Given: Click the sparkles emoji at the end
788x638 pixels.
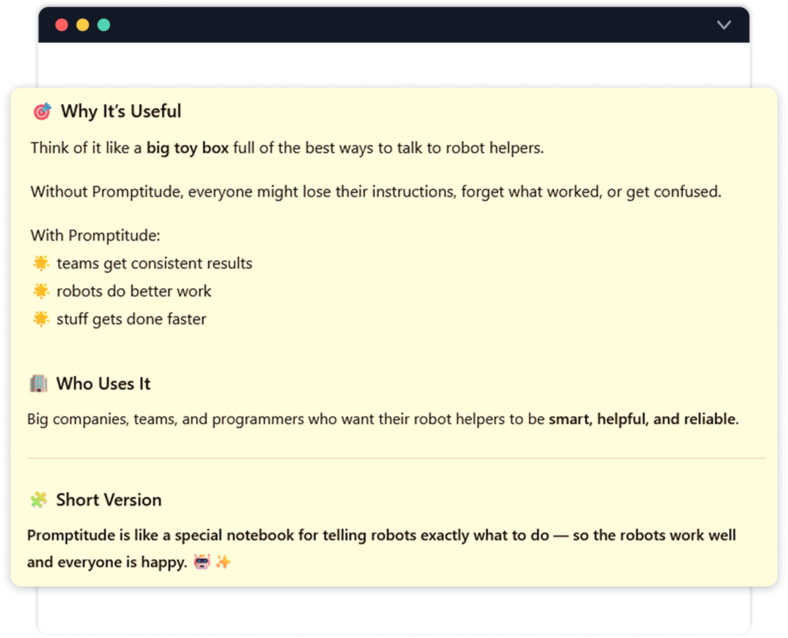Looking at the screenshot, I should [x=223, y=562].
